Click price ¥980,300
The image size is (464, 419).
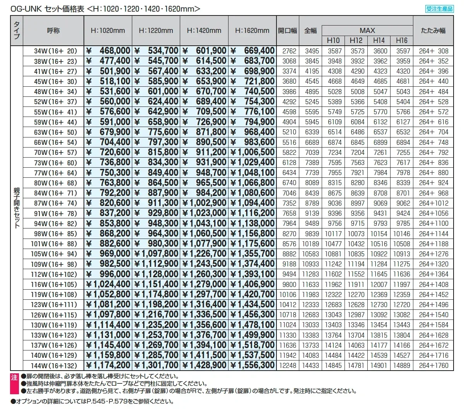tap(156, 244)
